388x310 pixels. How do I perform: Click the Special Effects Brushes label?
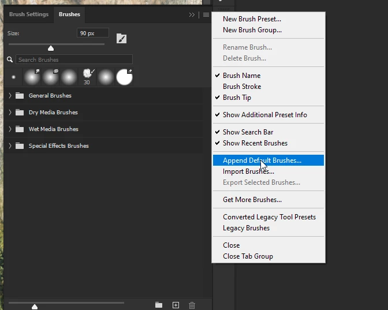[x=59, y=146]
